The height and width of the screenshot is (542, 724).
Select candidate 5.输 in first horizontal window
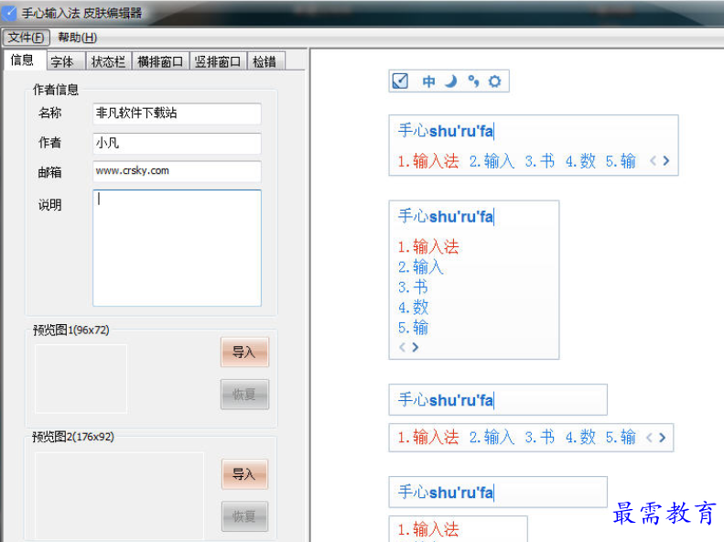(621, 161)
